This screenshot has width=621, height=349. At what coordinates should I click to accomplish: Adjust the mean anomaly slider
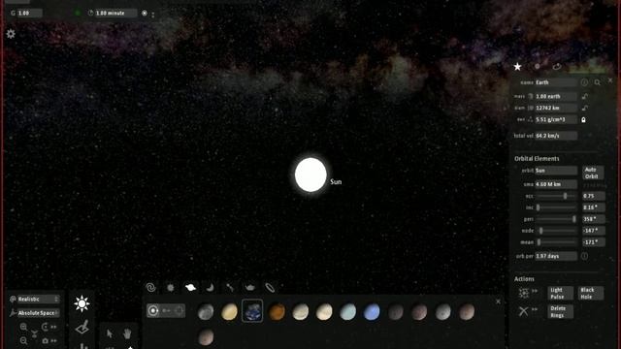pos(556,242)
